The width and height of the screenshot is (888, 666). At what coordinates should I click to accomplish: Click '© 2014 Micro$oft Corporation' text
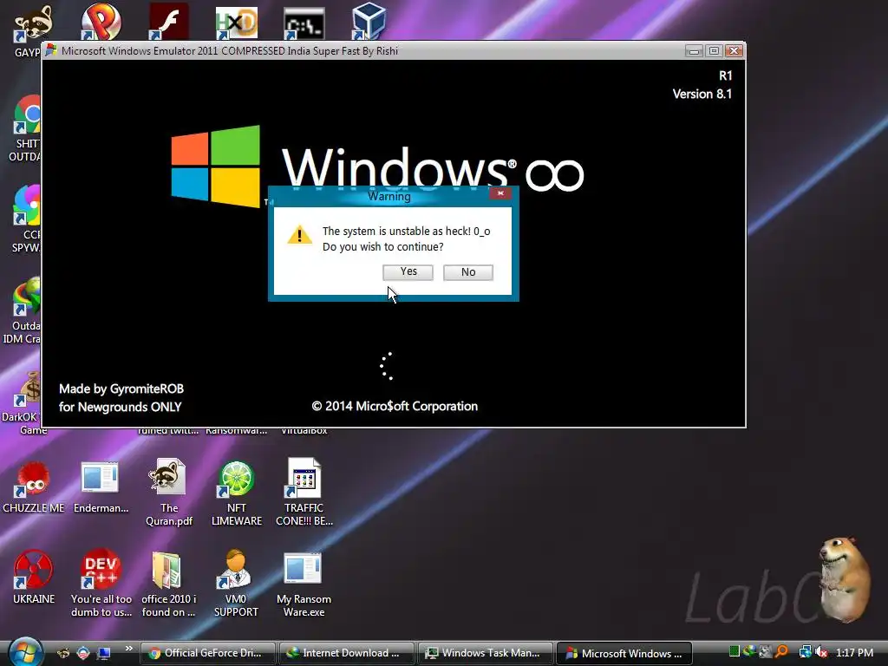pos(395,406)
